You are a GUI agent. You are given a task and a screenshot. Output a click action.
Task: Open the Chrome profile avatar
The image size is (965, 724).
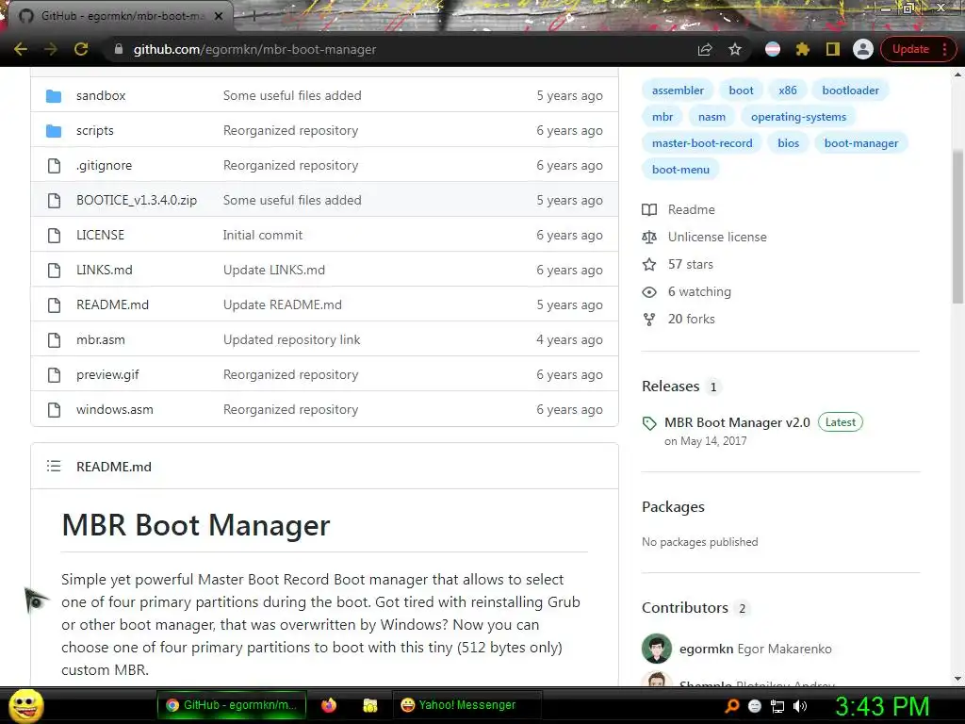[x=863, y=49]
